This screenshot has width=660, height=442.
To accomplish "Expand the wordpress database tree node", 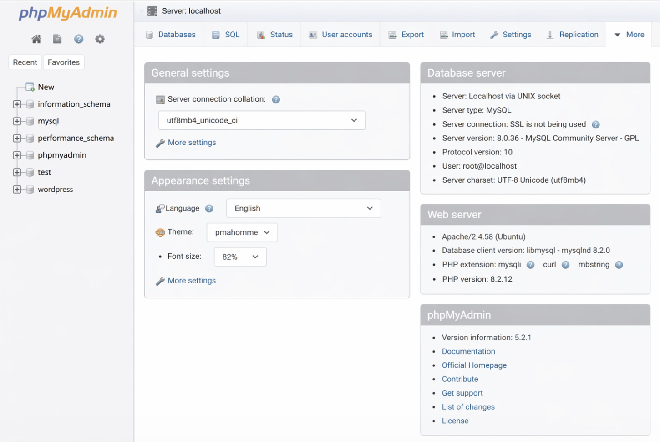I will pyautogui.click(x=17, y=189).
